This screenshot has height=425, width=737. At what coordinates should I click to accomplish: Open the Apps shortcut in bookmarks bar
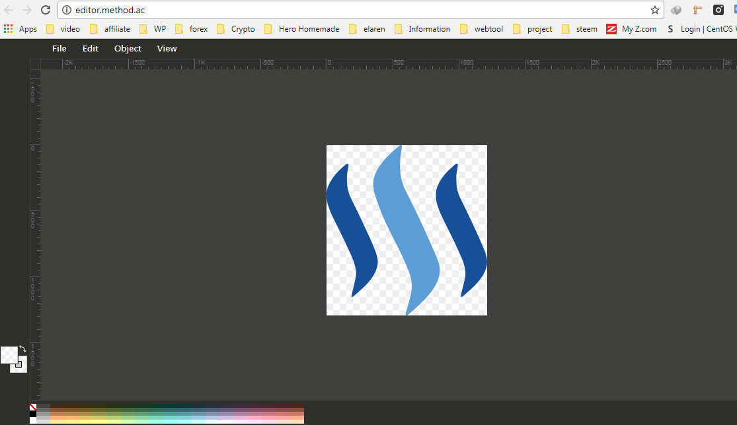point(20,29)
